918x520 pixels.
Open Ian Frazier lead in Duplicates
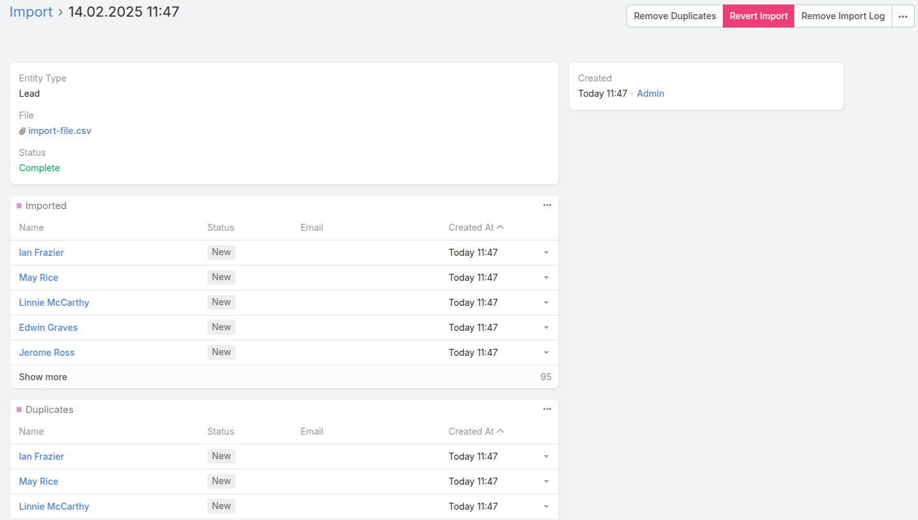(x=42, y=457)
